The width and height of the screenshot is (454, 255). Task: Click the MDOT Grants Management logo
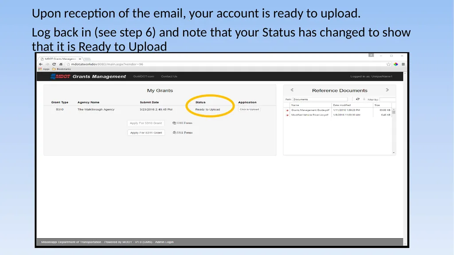point(88,76)
